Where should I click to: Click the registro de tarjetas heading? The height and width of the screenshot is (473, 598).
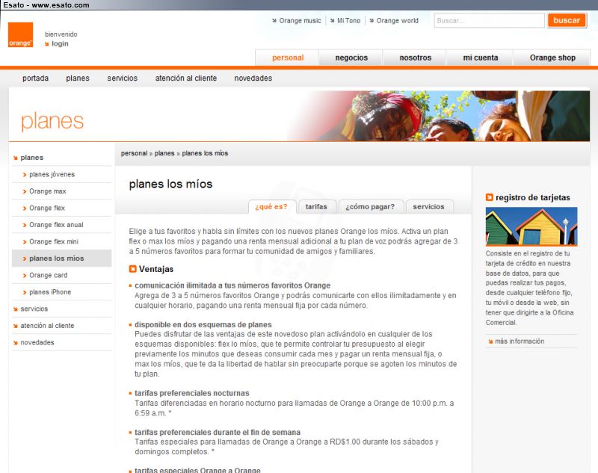coord(533,197)
